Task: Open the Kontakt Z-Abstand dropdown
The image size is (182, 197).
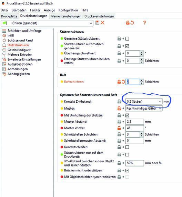Action: click(x=144, y=102)
